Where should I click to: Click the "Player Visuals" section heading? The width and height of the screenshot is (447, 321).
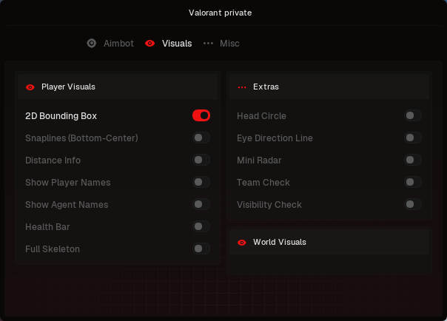[x=68, y=87]
